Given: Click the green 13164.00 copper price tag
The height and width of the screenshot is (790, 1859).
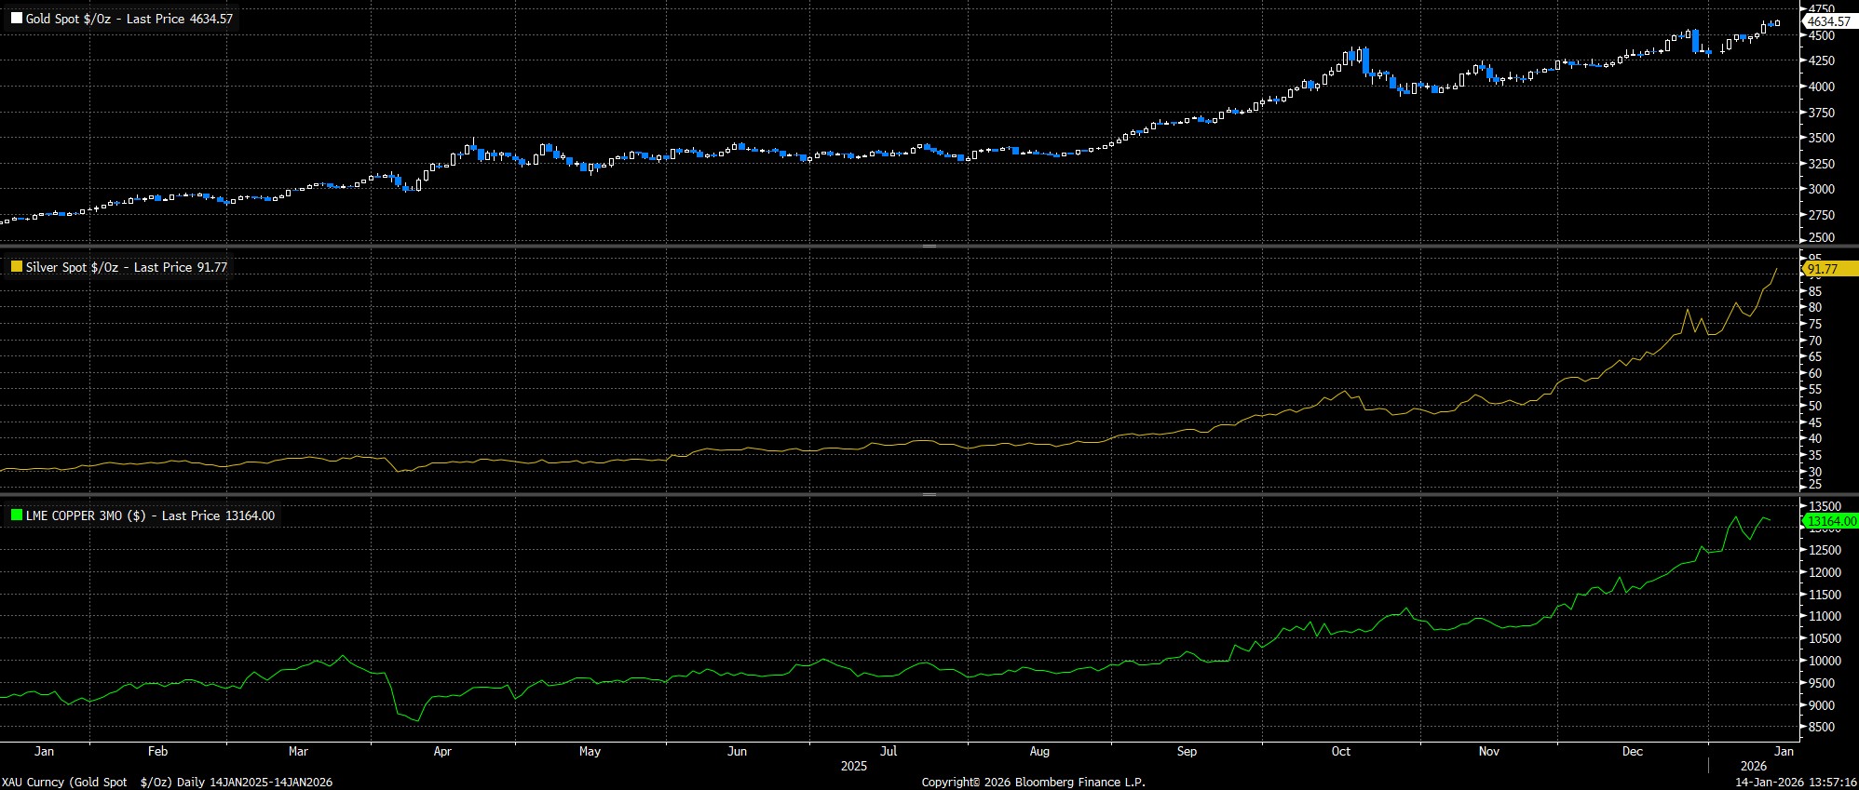Looking at the screenshot, I should [1831, 521].
